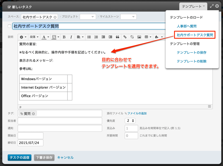Click the 下書き保存 button
The image size is (223, 166).
(44, 157)
